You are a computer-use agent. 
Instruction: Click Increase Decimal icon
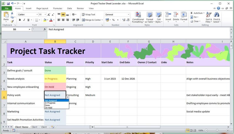(124, 20)
